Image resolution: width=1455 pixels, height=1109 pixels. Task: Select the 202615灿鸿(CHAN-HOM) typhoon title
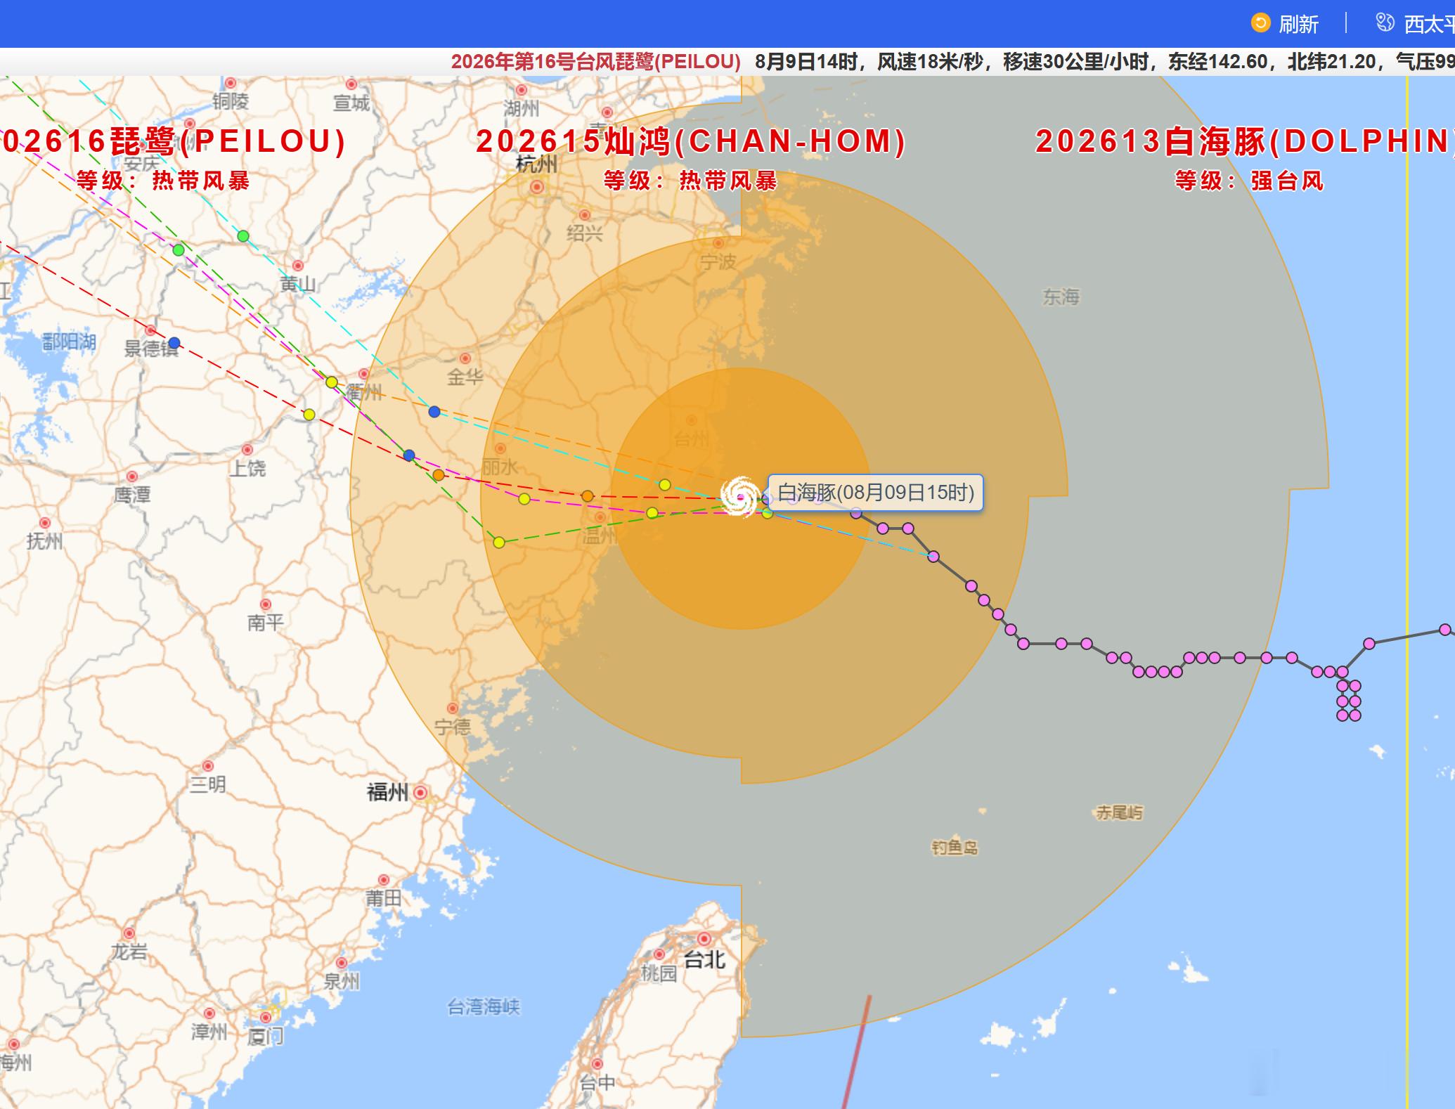pos(691,141)
